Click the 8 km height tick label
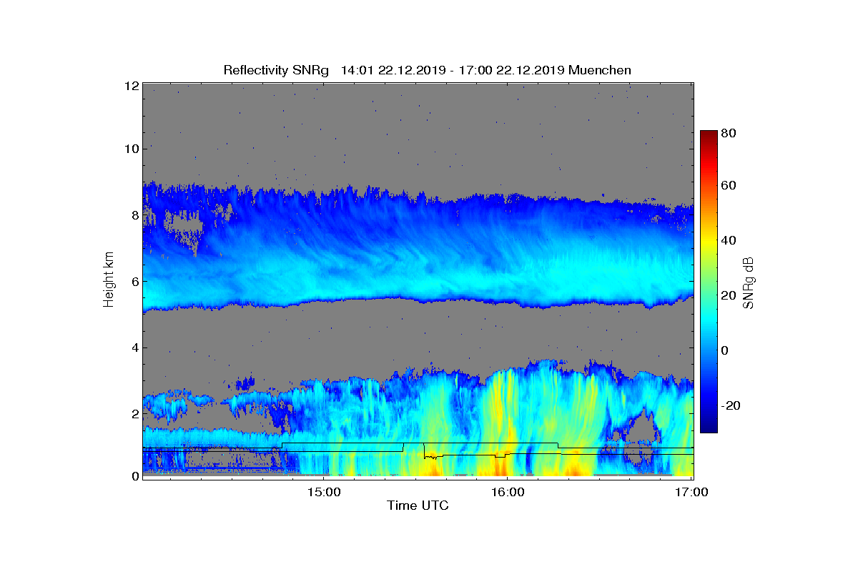The image size is (858, 572). point(134,215)
